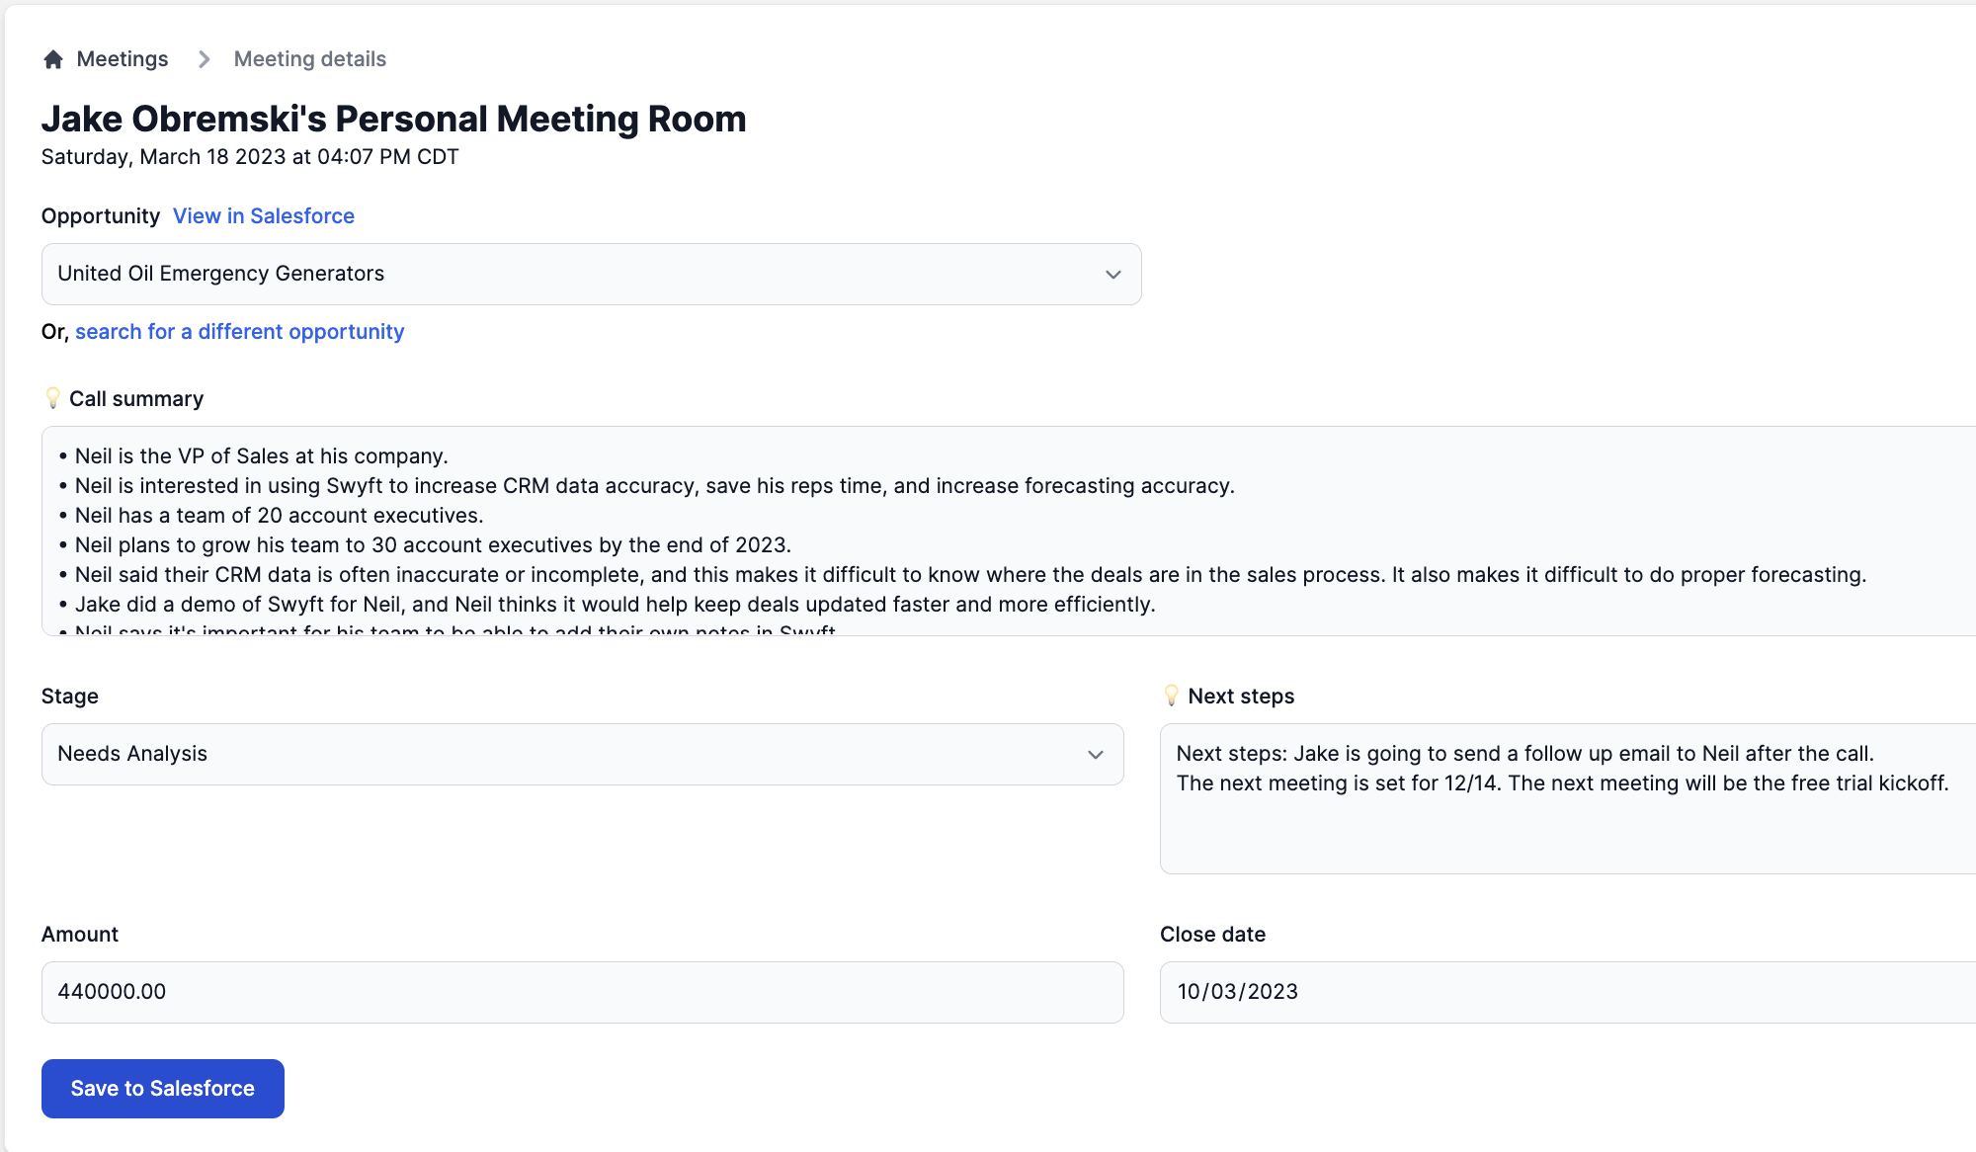The image size is (1976, 1152).
Task: Click the meeting date and time text
Action: (250, 157)
